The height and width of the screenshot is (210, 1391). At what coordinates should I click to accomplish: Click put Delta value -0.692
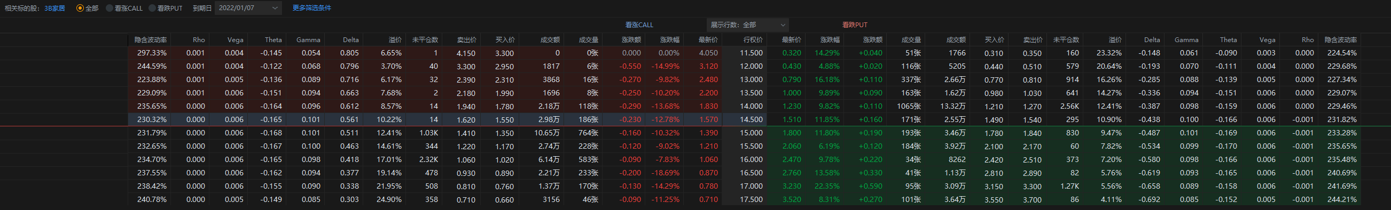(x=1149, y=199)
